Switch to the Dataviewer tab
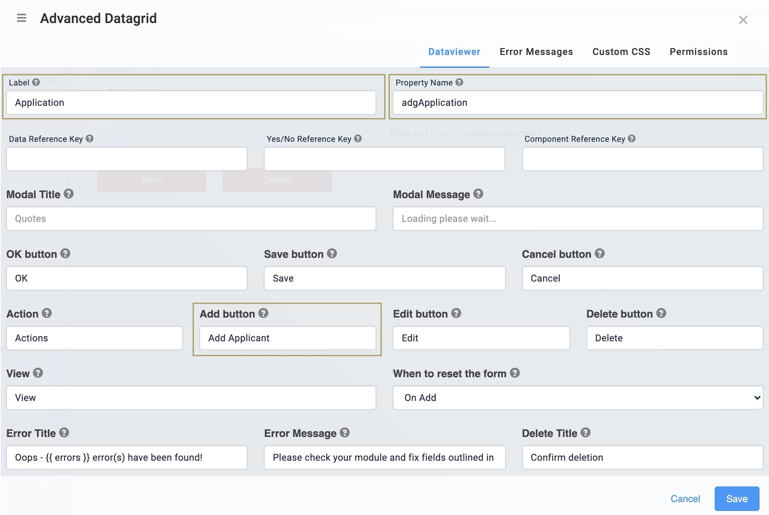 [x=454, y=52]
